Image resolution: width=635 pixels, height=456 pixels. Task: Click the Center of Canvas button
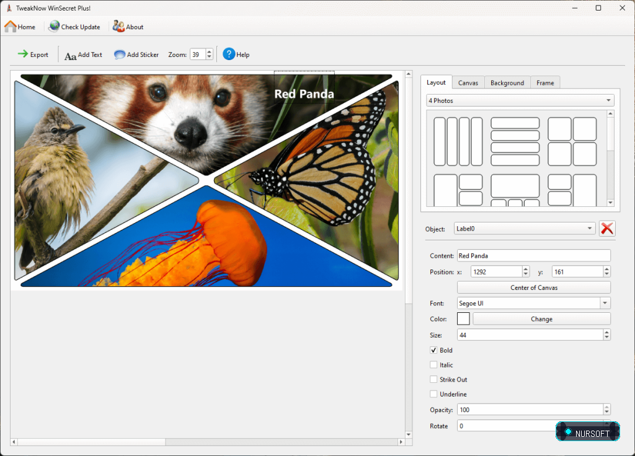pos(533,287)
